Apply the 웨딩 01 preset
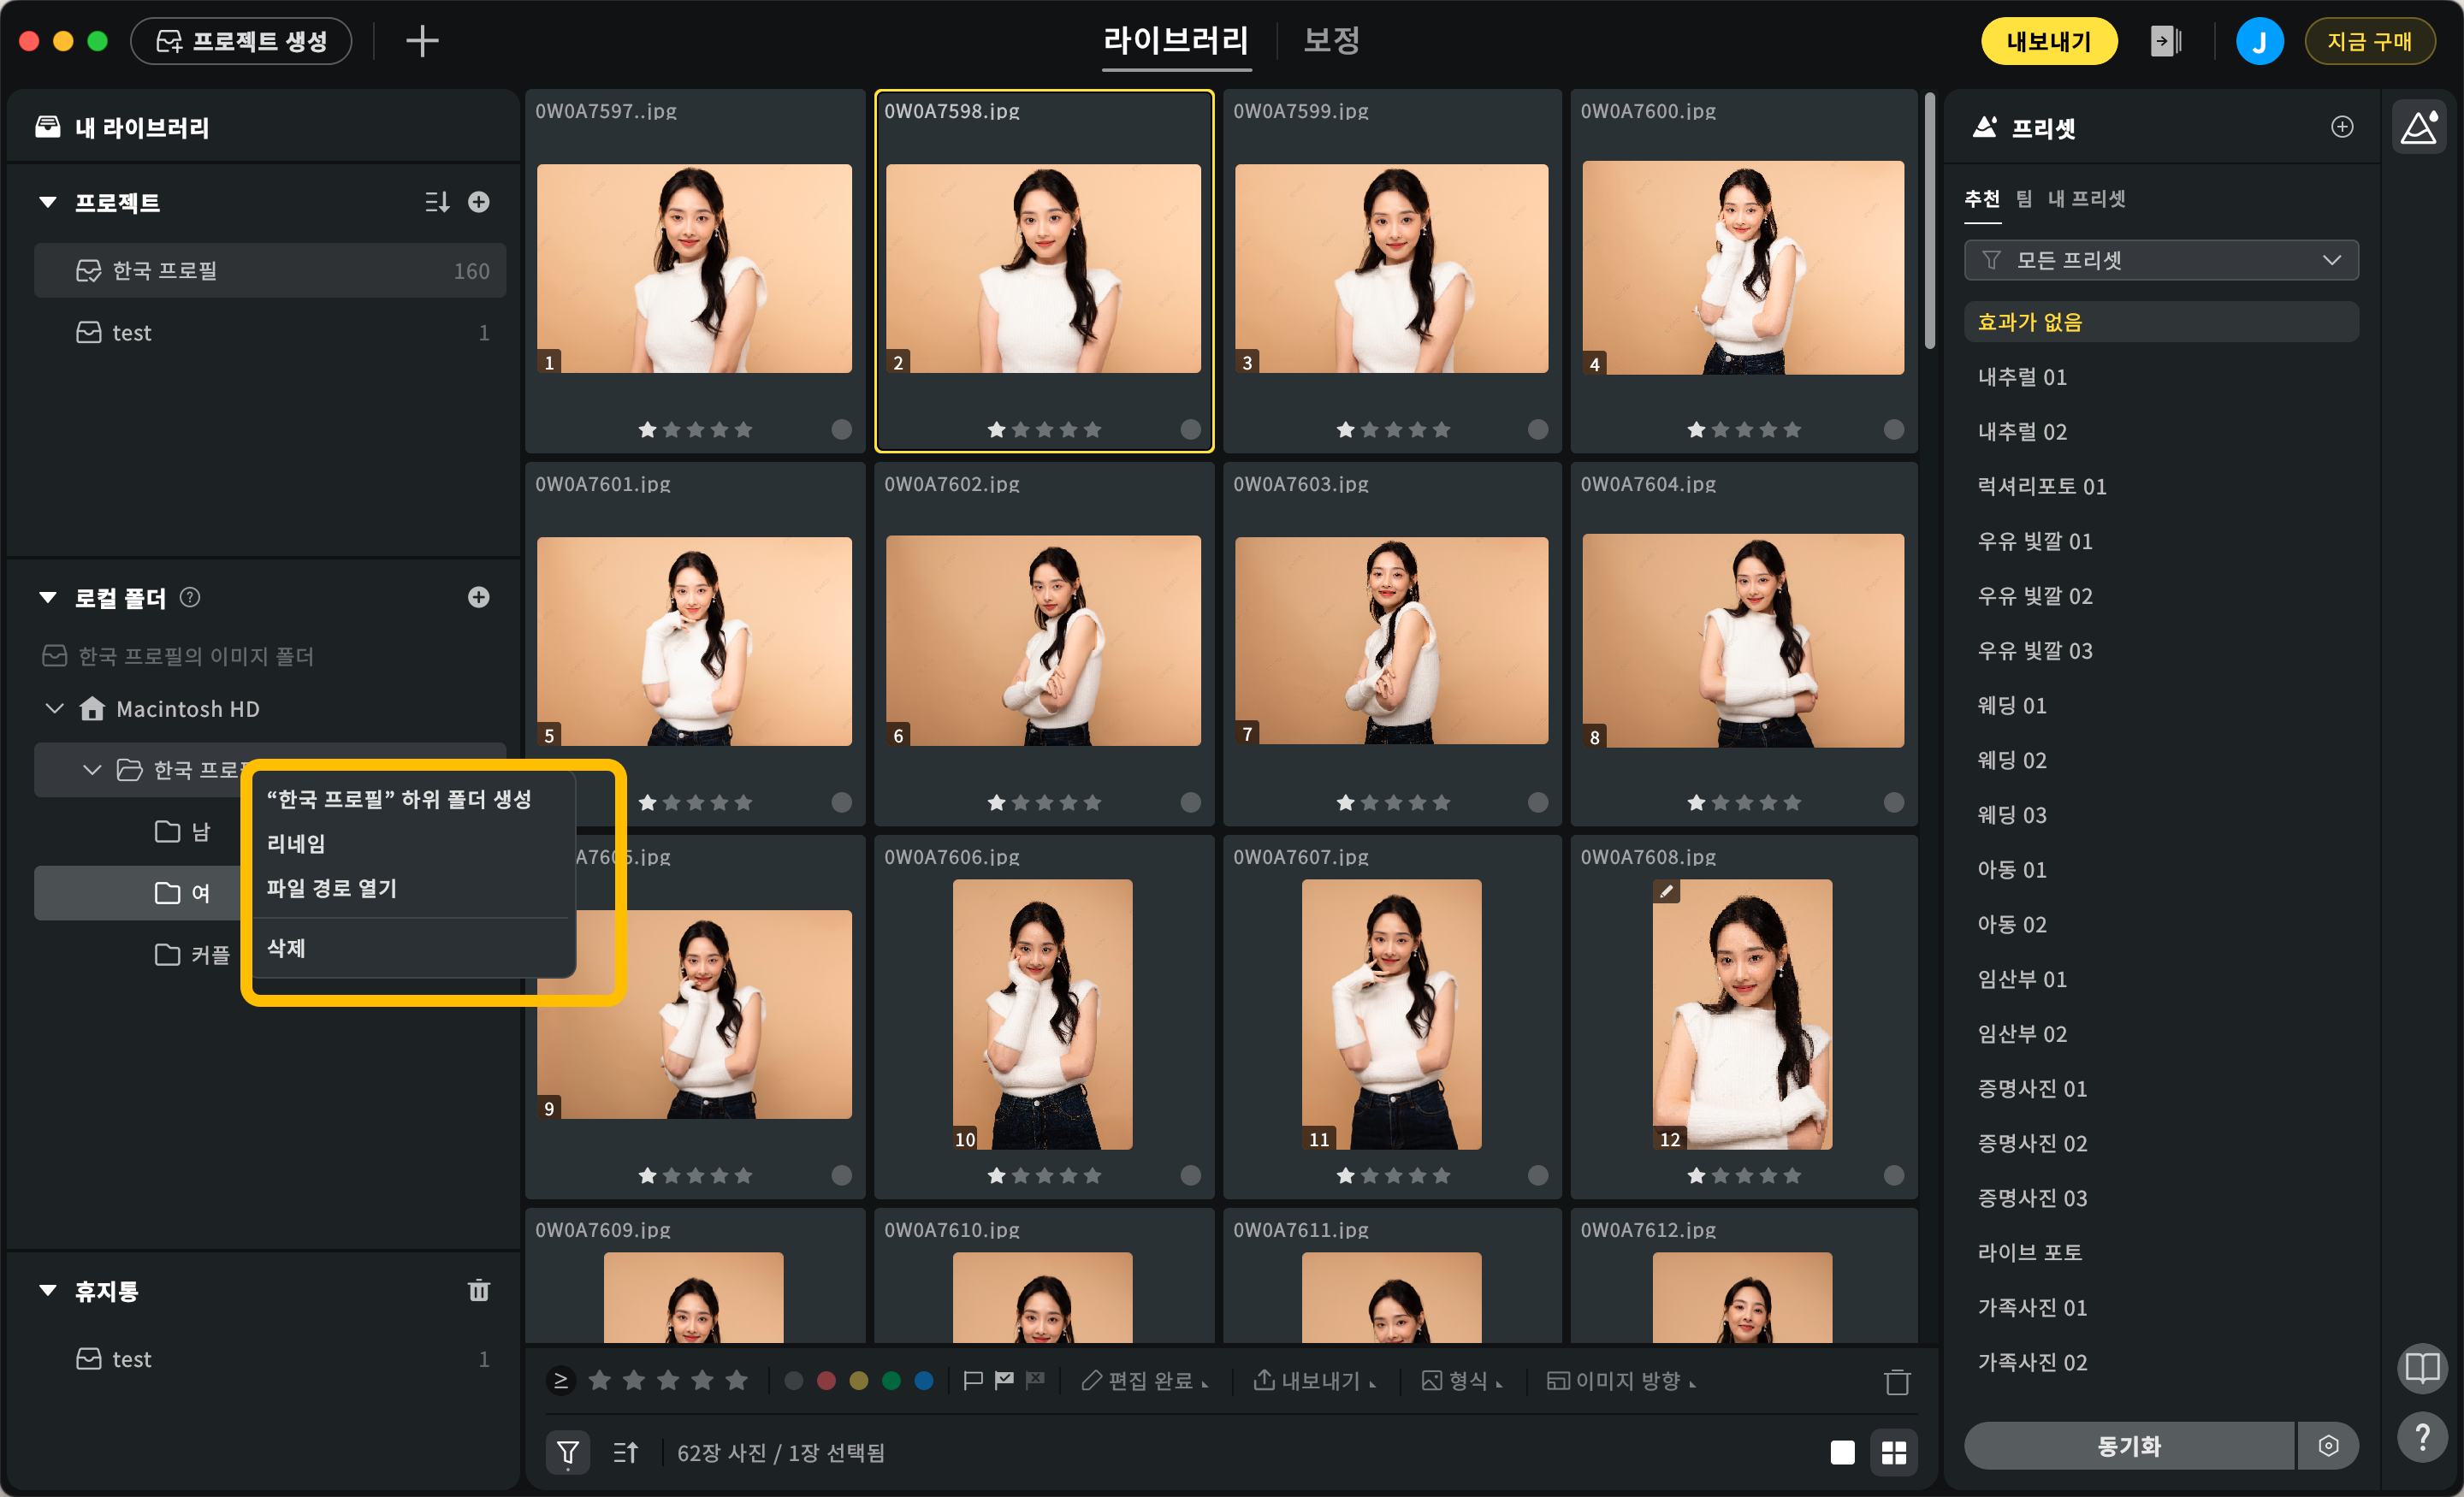Viewport: 2464px width, 1497px height. coord(2160,705)
